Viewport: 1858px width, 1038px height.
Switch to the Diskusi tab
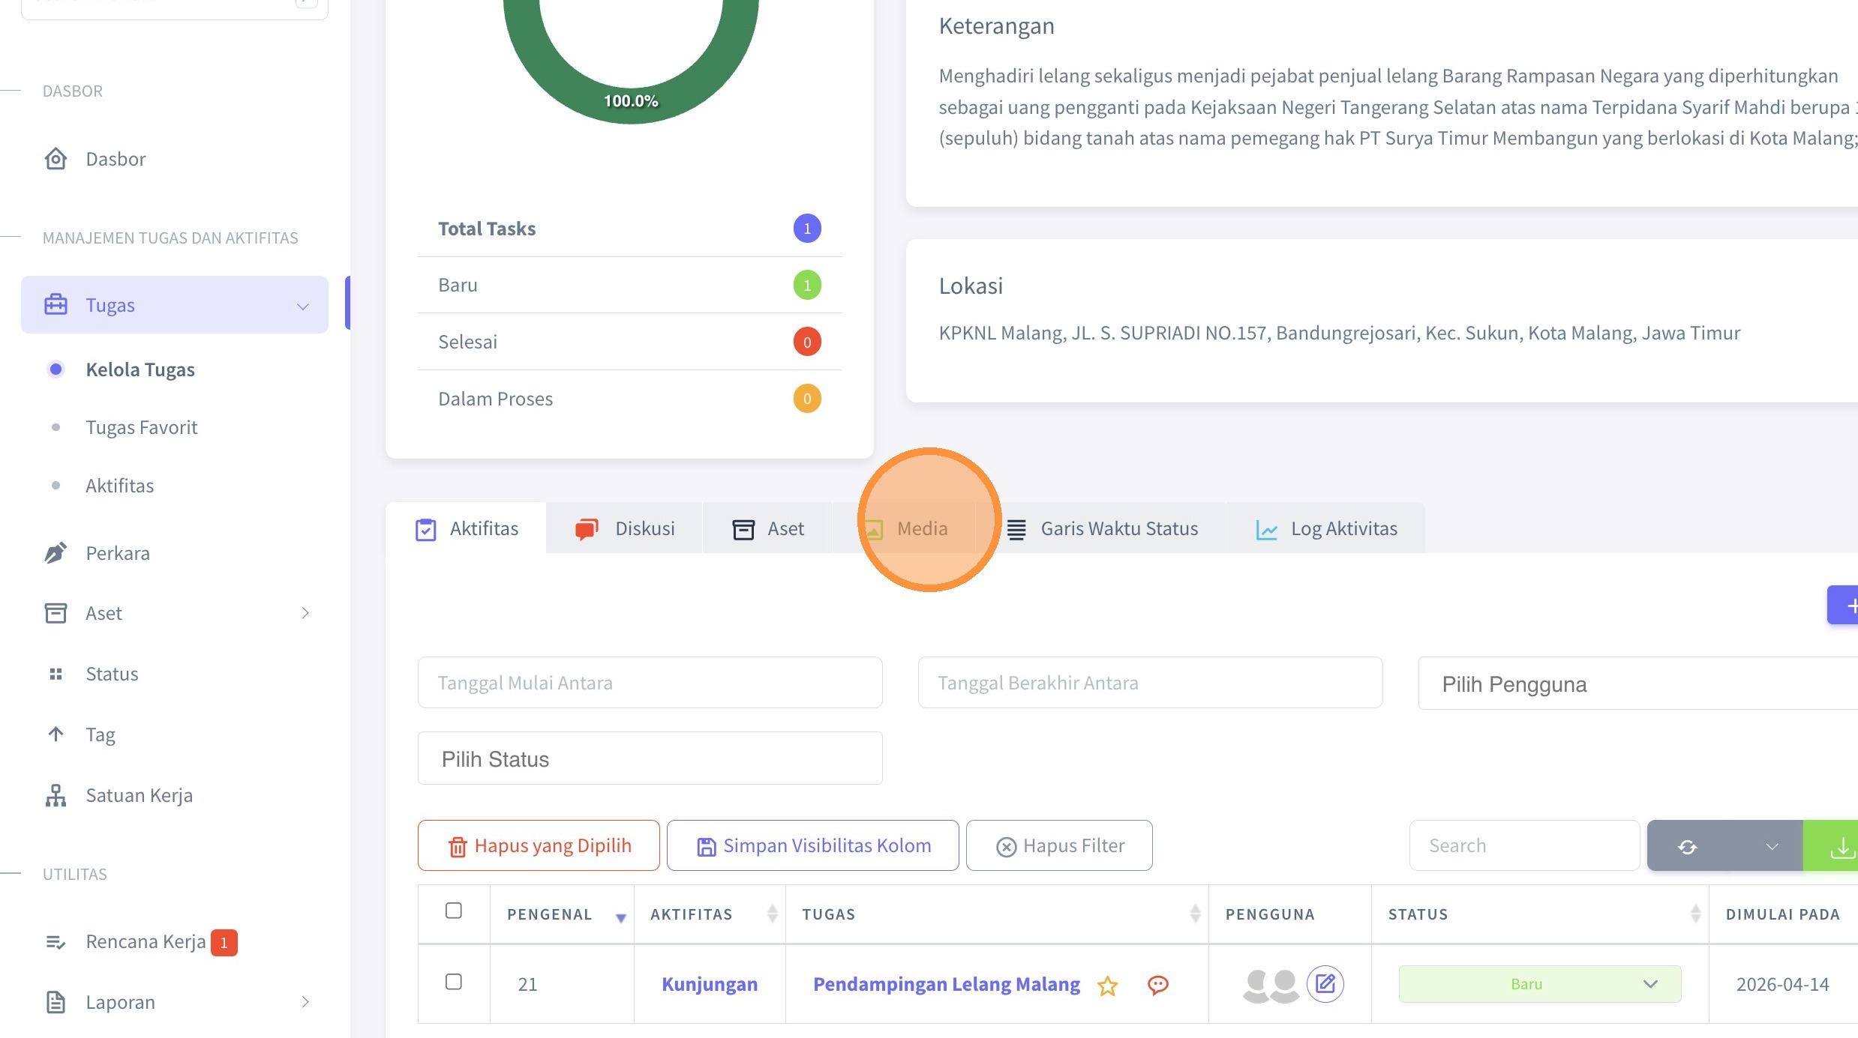(x=625, y=528)
